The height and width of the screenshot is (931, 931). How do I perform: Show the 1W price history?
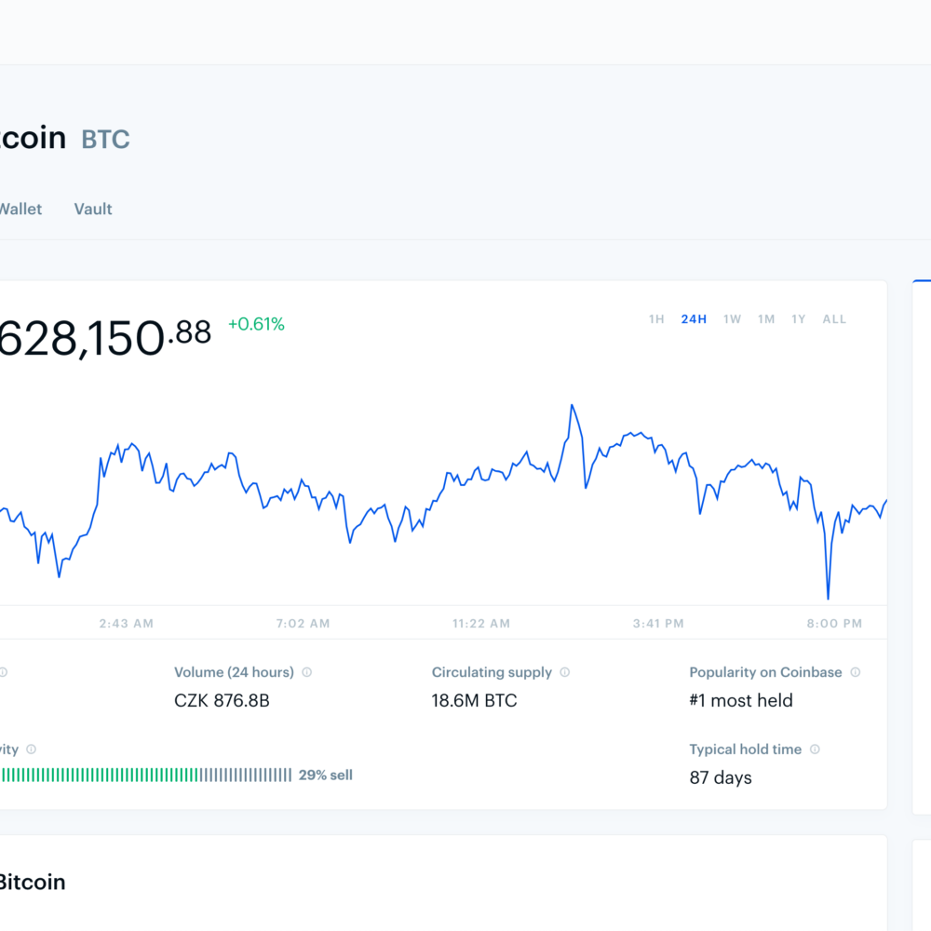733,319
